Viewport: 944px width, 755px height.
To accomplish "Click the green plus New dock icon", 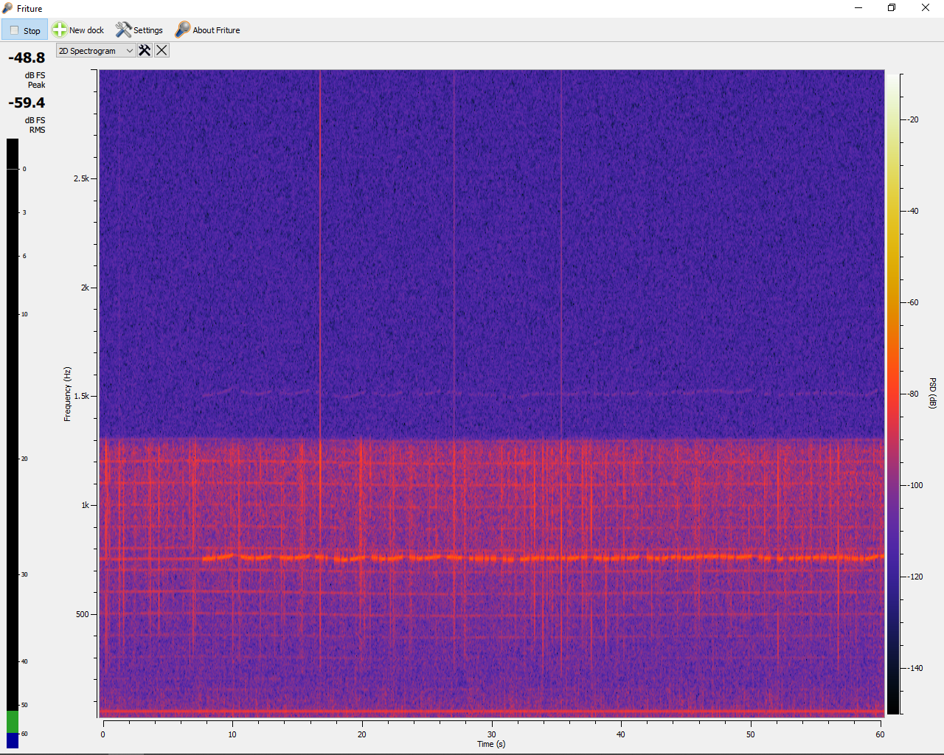I will (x=59, y=30).
